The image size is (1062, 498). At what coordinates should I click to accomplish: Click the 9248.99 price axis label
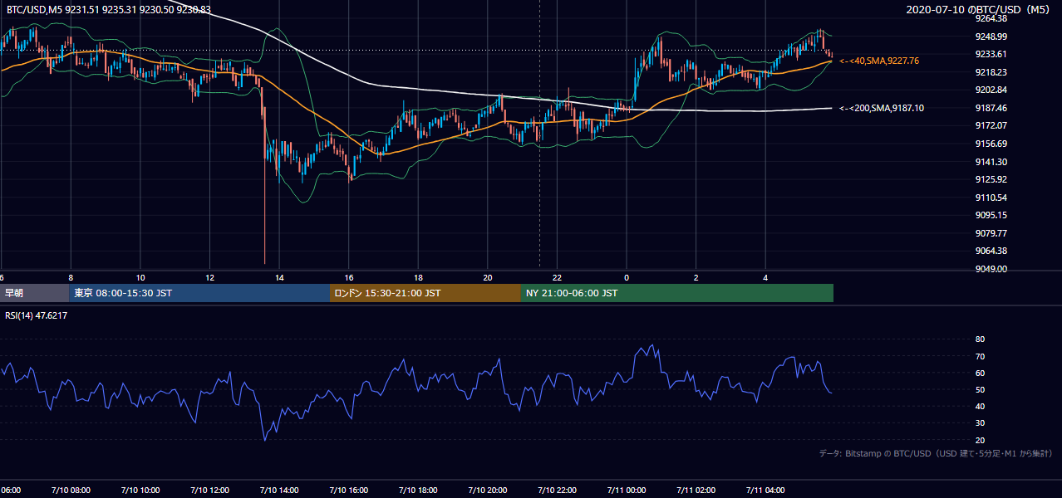pos(991,37)
